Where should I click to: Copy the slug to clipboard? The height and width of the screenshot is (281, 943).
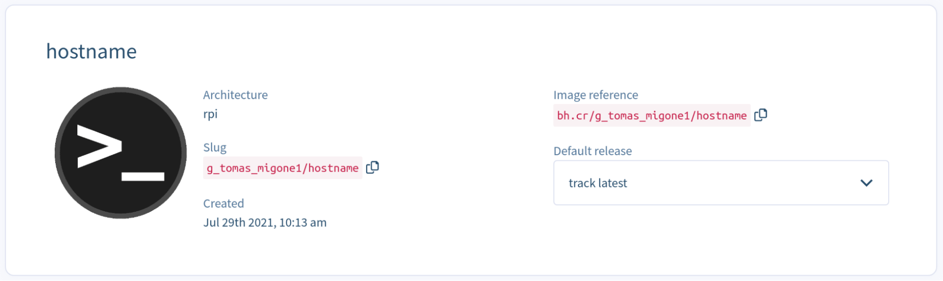pyautogui.click(x=372, y=167)
